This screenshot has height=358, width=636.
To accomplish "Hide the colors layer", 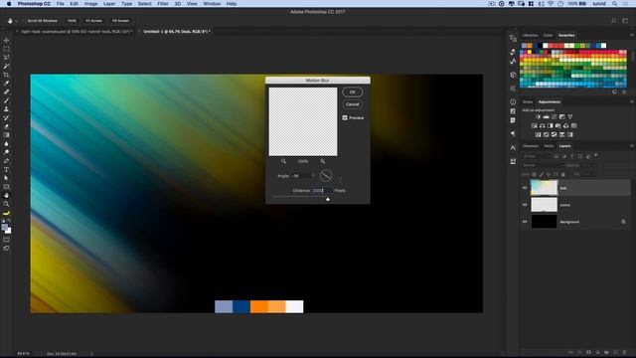I will 525,205.
